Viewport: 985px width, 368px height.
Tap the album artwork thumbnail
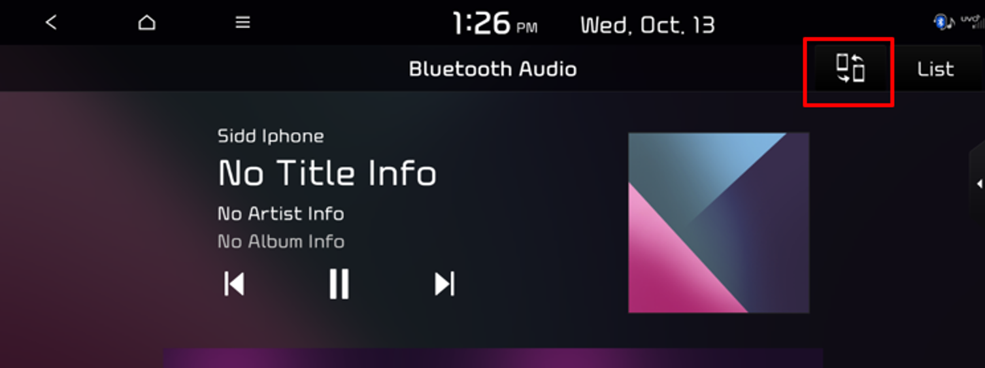pos(718,223)
